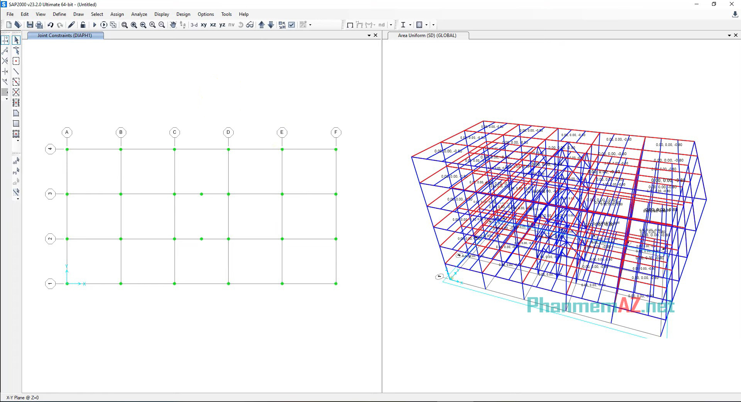Image resolution: width=741 pixels, height=402 pixels.
Task: Open the Analyze menu
Action: coord(139,14)
